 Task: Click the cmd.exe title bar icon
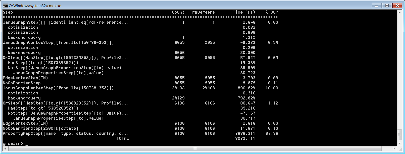5,6
